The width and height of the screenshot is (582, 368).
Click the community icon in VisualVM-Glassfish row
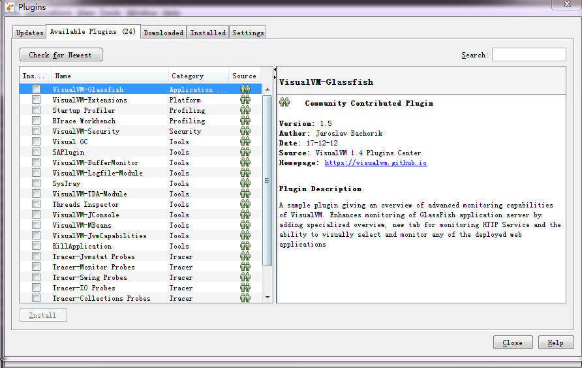point(245,89)
